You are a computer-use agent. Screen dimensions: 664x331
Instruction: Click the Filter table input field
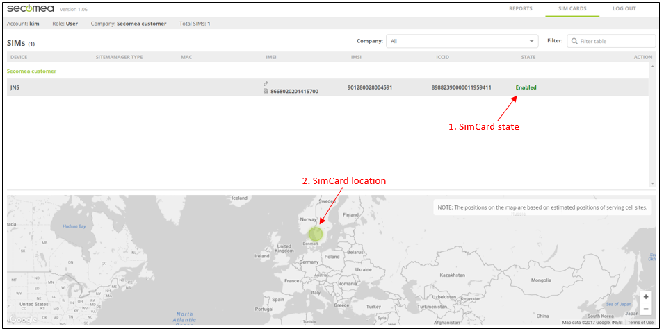611,42
